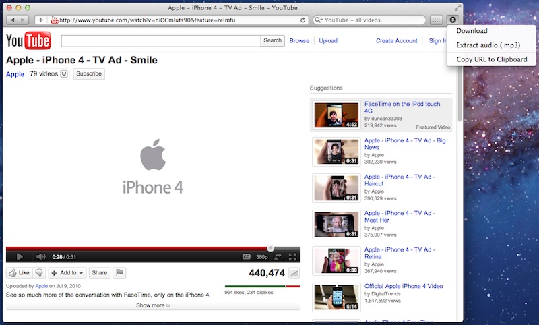Enter fullscreen mode in the video player
Image resolution: width=539 pixels, height=325 pixels.
click(292, 257)
